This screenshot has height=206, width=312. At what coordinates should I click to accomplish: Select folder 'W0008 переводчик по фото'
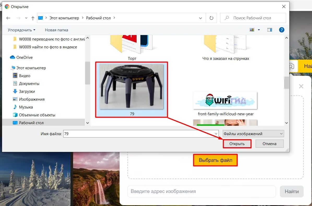coord(49,39)
